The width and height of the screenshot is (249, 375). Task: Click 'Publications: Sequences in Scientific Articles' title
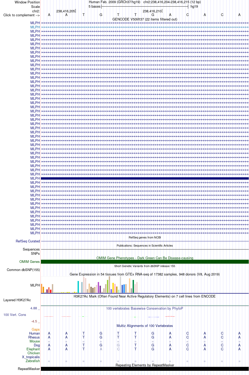pos(145,246)
